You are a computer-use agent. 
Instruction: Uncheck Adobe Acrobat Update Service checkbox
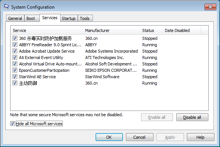[15, 51]
